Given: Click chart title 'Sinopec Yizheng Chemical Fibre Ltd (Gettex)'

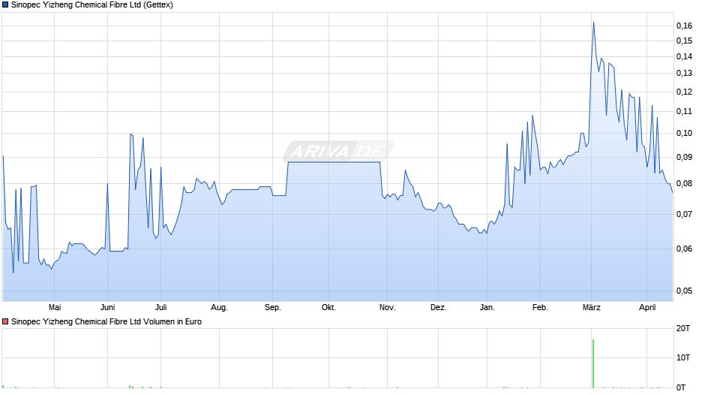Looking at the screenshot, I should 92,5.
